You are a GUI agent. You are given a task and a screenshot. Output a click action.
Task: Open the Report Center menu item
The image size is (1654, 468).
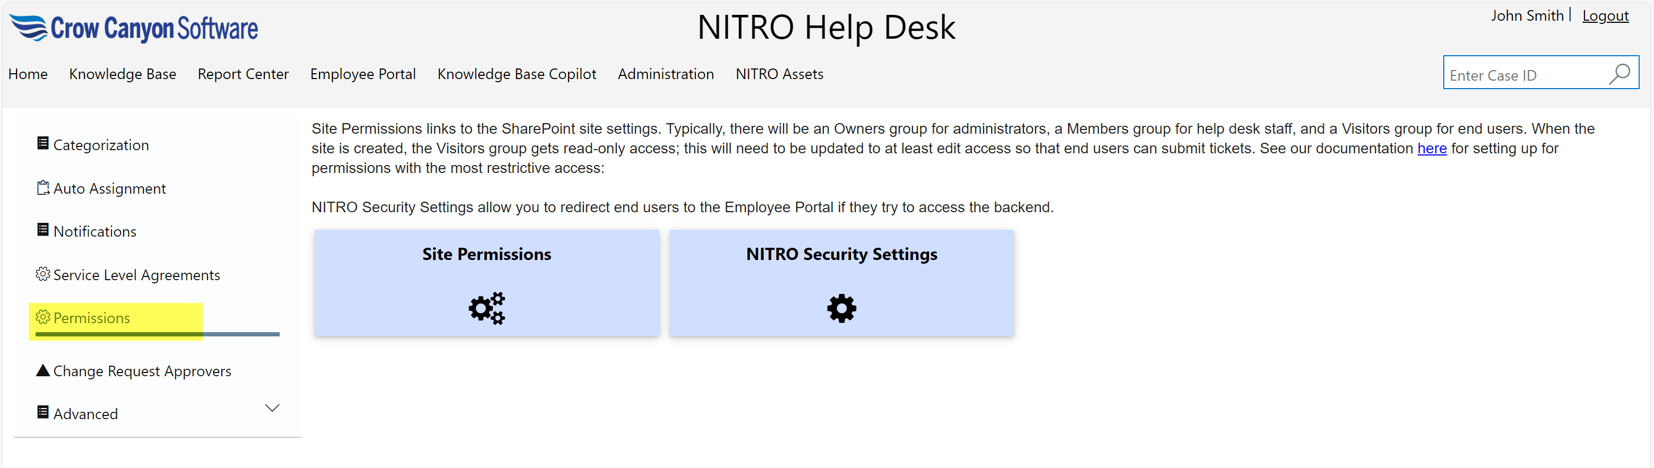point(243,74)
